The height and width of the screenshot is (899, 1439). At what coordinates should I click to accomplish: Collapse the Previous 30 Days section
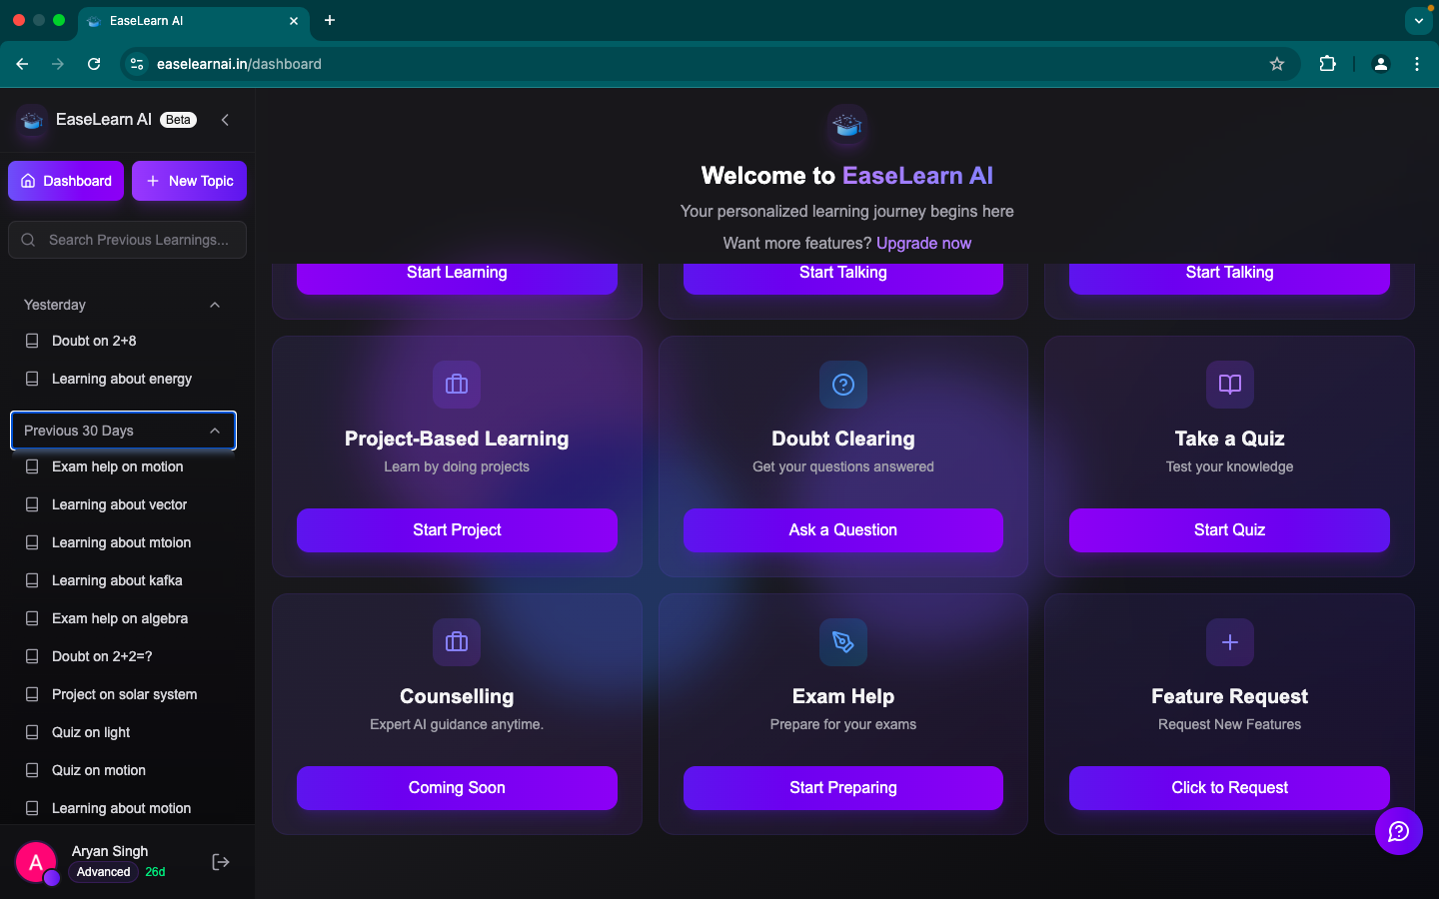(x=215, y=431)
